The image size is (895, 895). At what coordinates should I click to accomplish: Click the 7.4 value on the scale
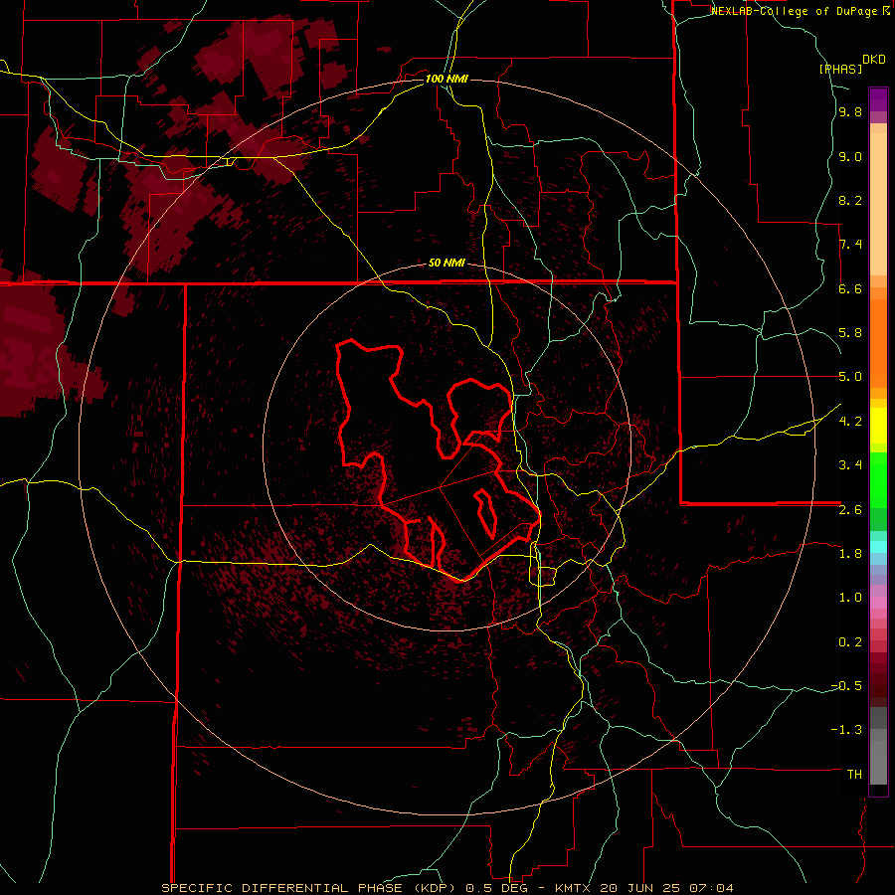pos(850,245)
